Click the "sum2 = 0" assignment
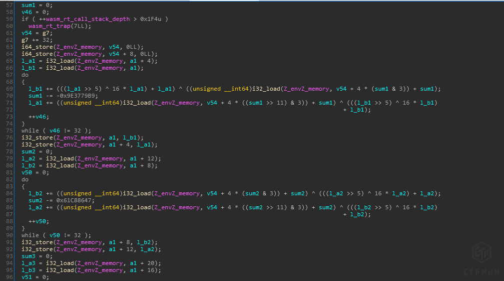This screenshot has width=504, height=281. (36, 151)
